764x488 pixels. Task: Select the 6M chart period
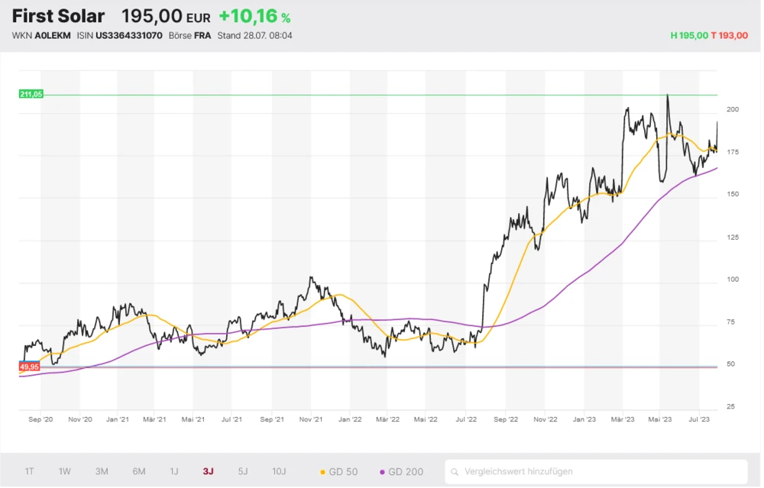point(139,472)
